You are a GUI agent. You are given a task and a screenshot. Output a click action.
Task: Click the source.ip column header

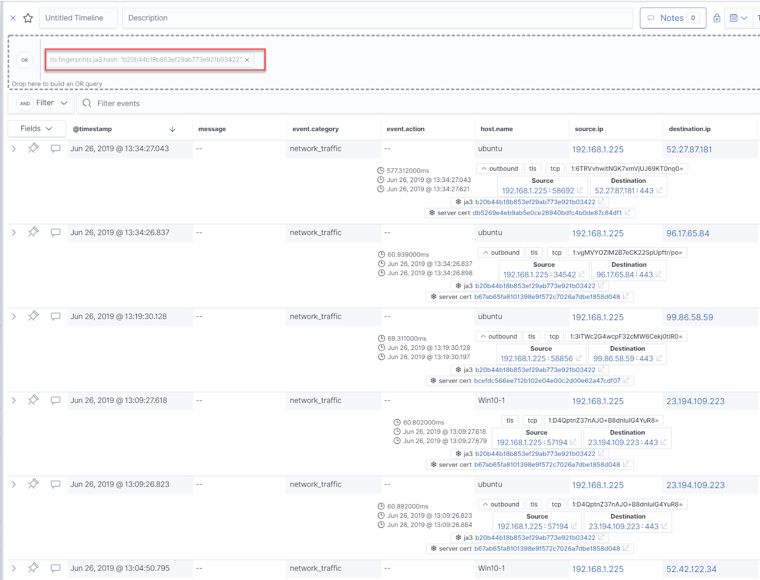coord(589,129)
